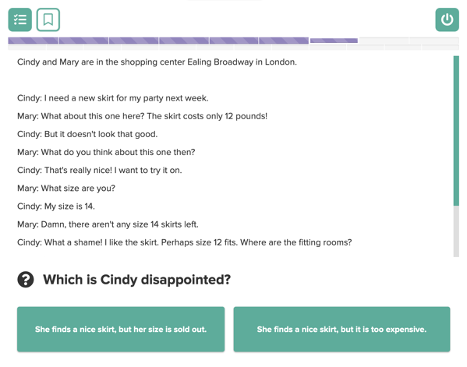The image size is (467, 367).
Task: Click the question mark help icon
Action: click(26, 280)
